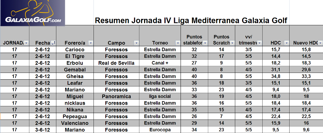Open the Puntos stableford filter dropdown
323x133 pixels.
point(205,43)
